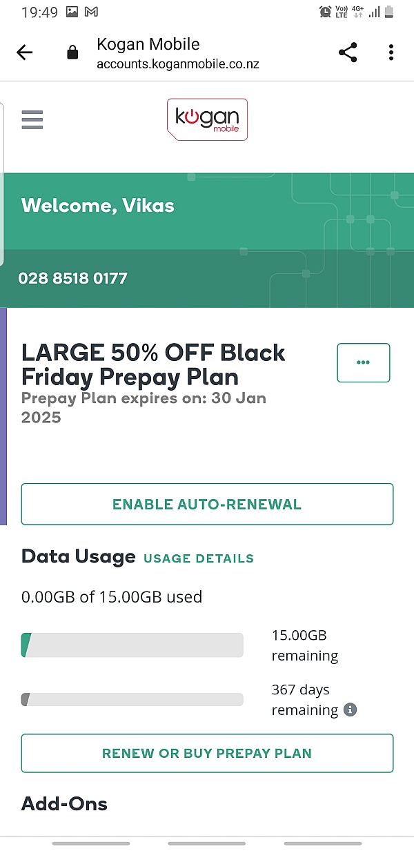Open plan options ellipsis button
This screenshot has width=414, height=851.
pos(363,362)
